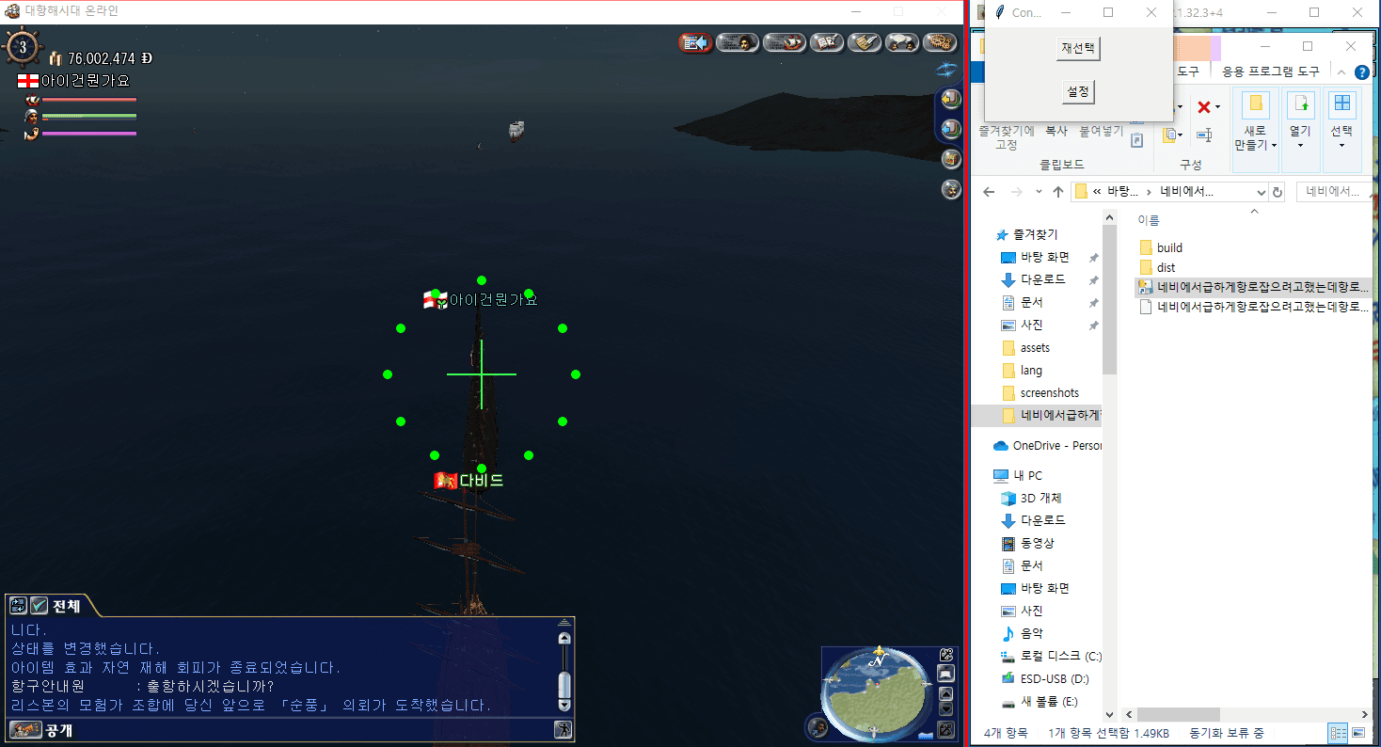Screen dimensions: 1381x747
Task: Click the red-highlighted window arrow button in game toolbar
Action: (695, 42)
